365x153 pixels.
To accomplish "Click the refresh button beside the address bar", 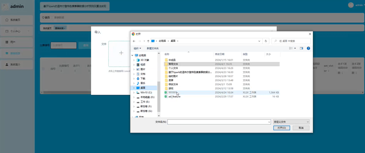I will tap(266, 41).
